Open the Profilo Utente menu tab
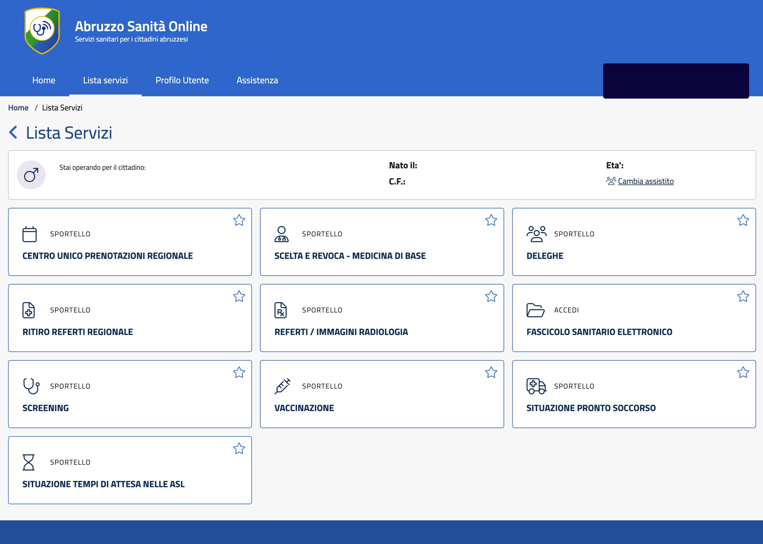The width and height of the screenshot is (763, 544). pos(182,80)
